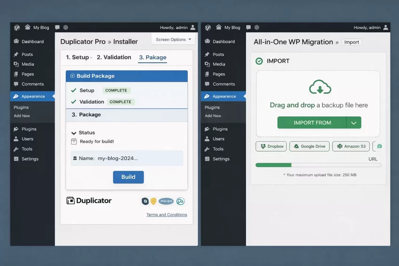Viewport: 399px width, 266px height.
Task: Click the maximum upload file size note
Action: tap(320, 175)
